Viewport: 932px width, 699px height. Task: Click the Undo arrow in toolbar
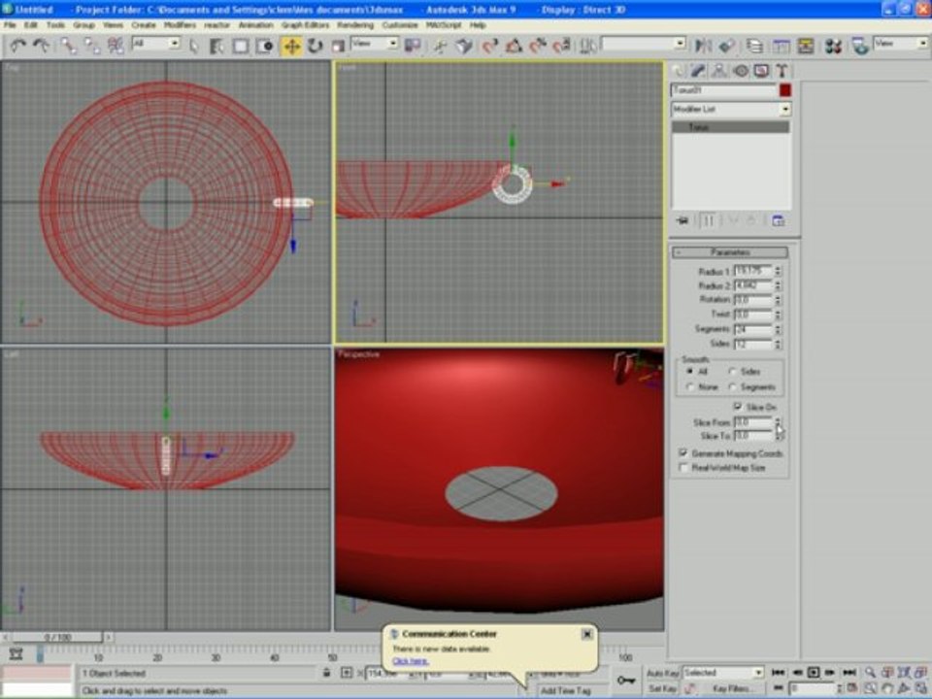18,46
